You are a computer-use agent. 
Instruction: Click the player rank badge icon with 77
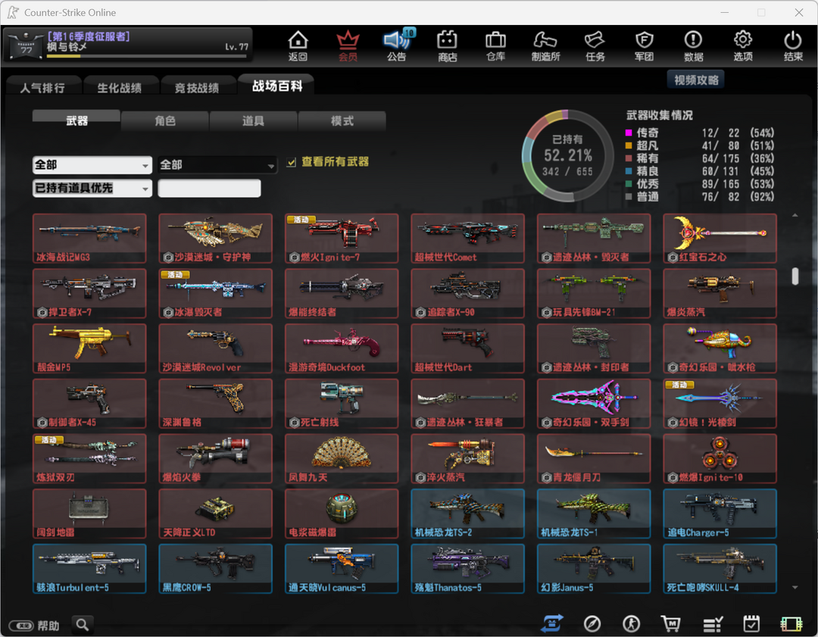26,46
